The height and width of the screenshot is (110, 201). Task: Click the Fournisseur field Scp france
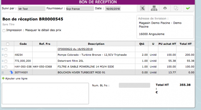pos(80,9)
